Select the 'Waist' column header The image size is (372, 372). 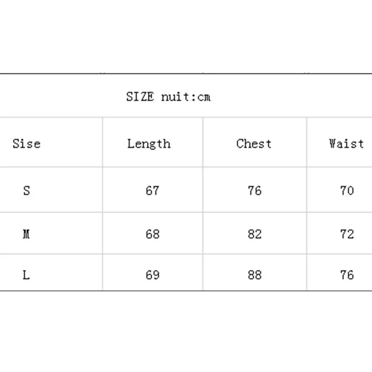346,144
